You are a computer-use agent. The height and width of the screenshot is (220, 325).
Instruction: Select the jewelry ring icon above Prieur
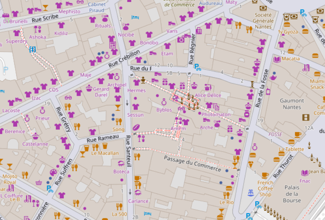pyautogui.click(x=42, y=110)
